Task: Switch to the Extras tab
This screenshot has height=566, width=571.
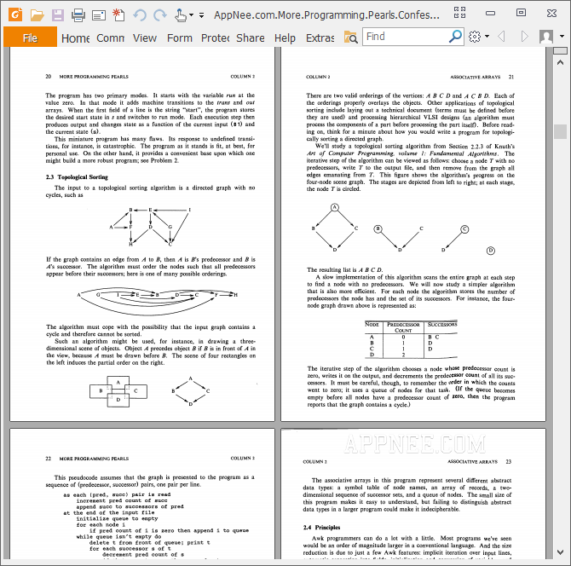Action: pyautogui.click(x=320, y=38)
